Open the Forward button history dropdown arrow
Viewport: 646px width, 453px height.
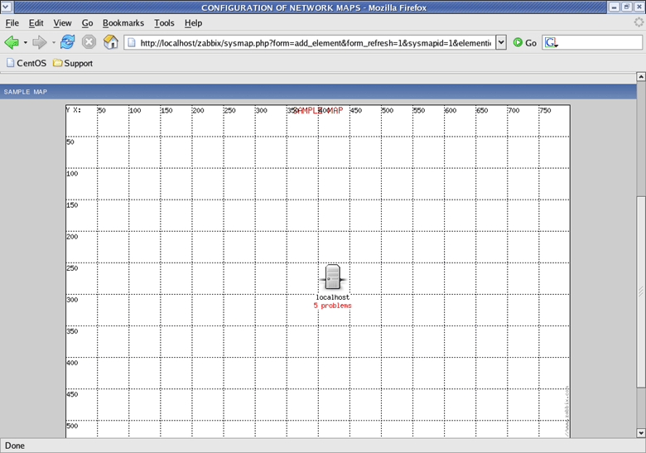pos(53,42)
